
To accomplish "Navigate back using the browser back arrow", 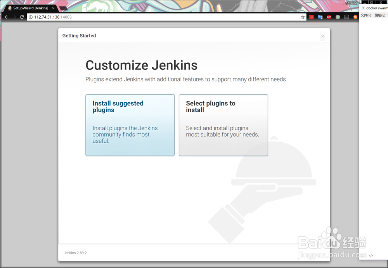I will (6, 17).
